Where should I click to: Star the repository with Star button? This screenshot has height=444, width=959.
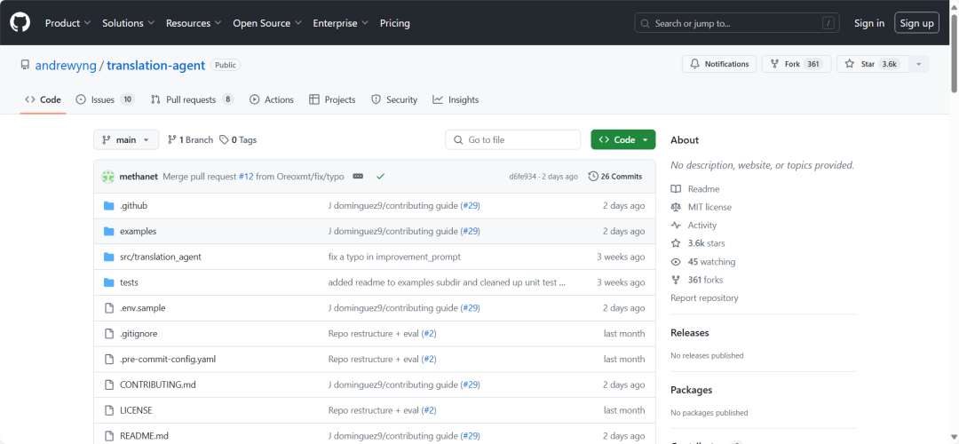[873, 64]
